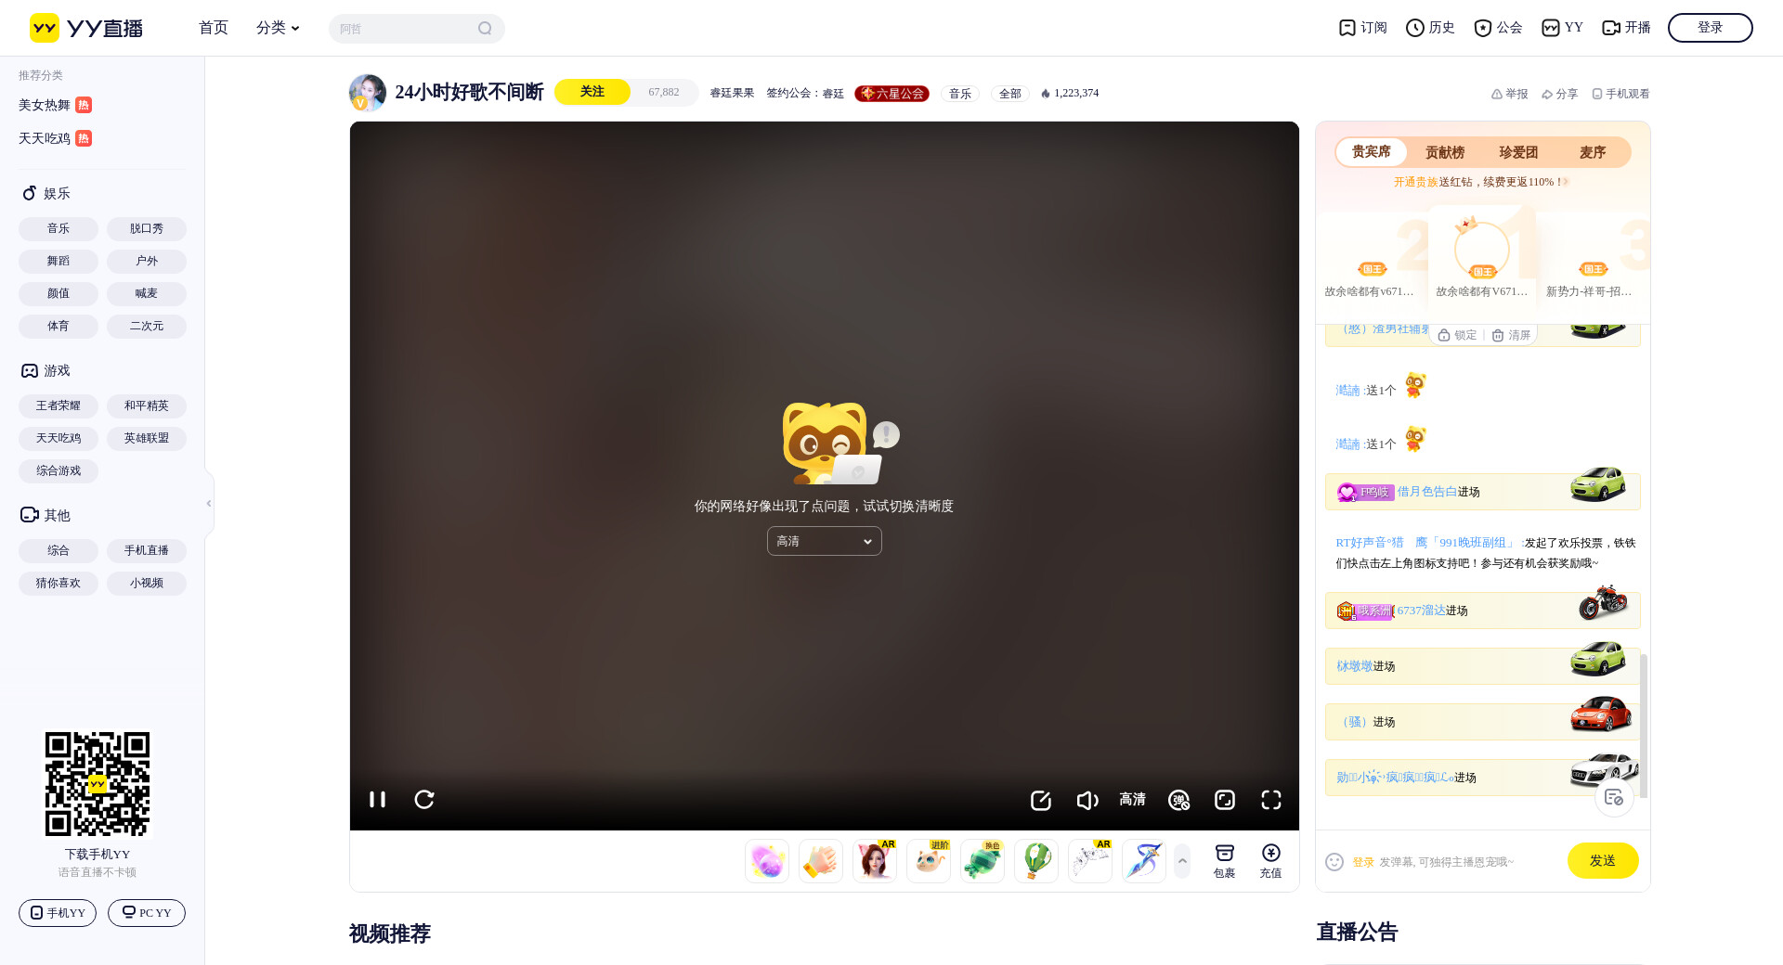Screen dimensions: 1783x965
Task: Click the 下载手机YY QR code
Action: 98,784
